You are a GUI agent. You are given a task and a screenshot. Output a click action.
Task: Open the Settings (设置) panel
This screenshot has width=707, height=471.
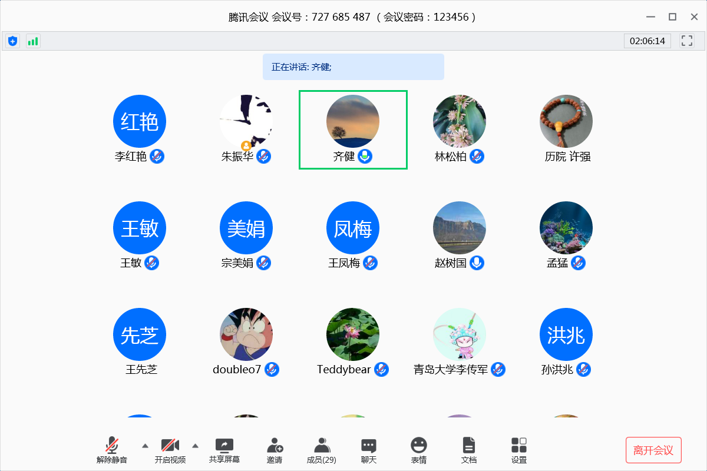tap(519, 450)
